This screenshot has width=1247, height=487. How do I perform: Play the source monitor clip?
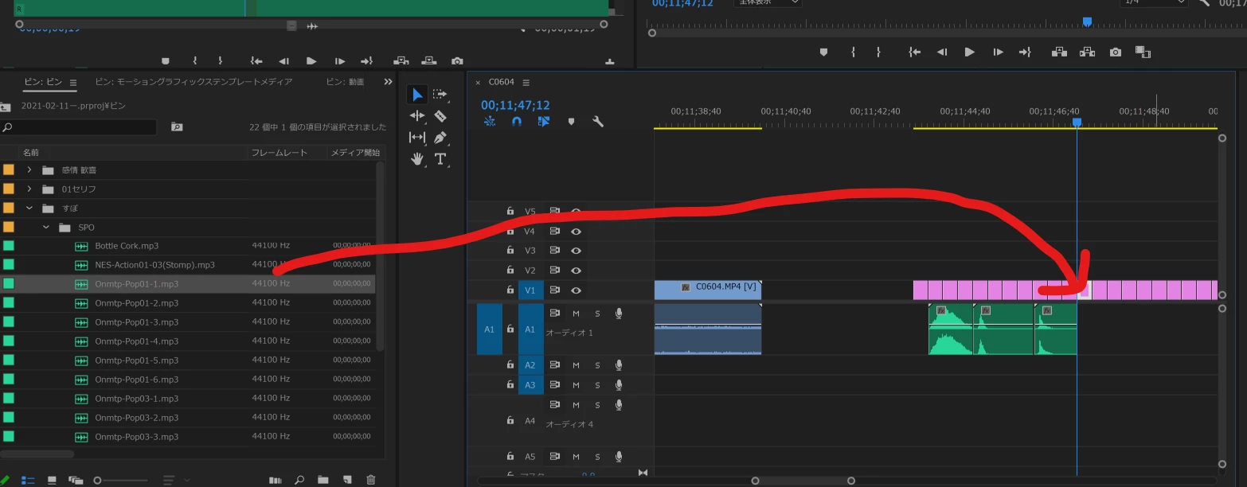311,60
